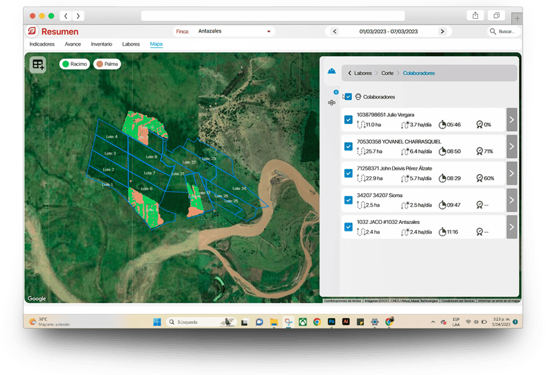Go to Corte in the breadcrumb
The height and width of the screenshot is (375, 546).
(387, 73)
